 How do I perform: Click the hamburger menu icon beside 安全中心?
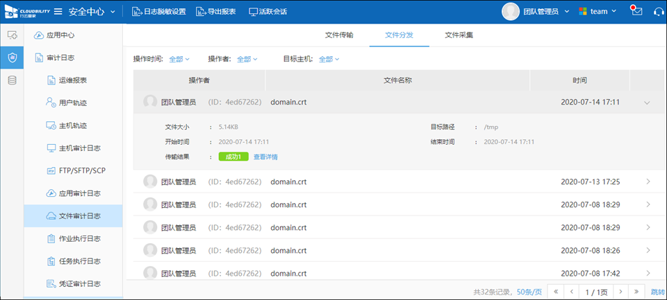coord(58,11)
